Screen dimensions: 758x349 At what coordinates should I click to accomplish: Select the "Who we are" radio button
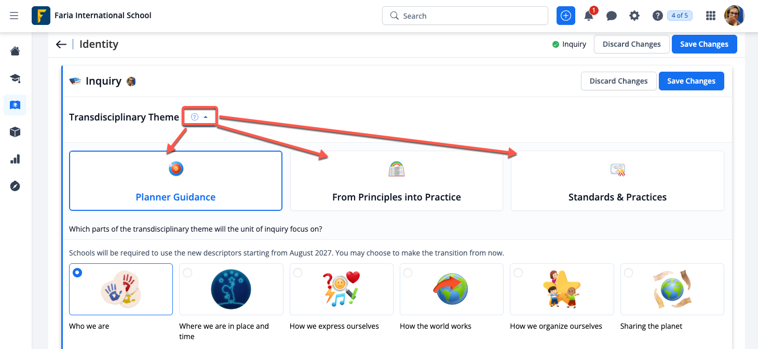[x=77, y=273]
